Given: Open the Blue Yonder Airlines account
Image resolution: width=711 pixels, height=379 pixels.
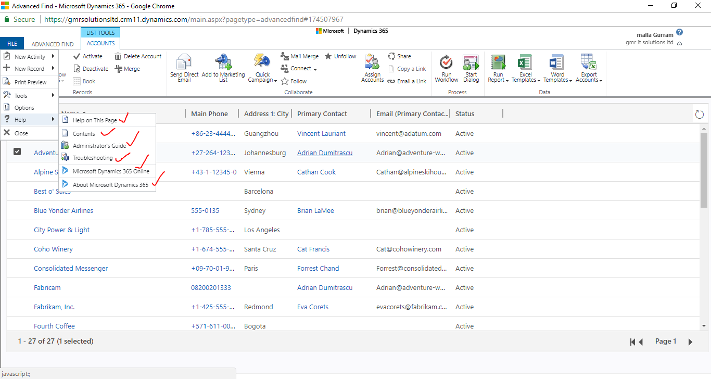Looking at the screenshot, I should point(64,211).
